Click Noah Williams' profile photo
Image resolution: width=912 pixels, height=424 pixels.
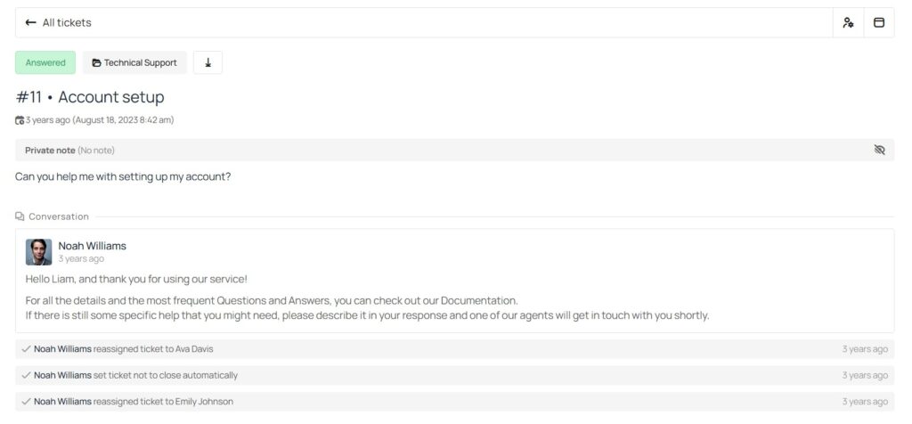pyautogui.click(x=38, y=252)
